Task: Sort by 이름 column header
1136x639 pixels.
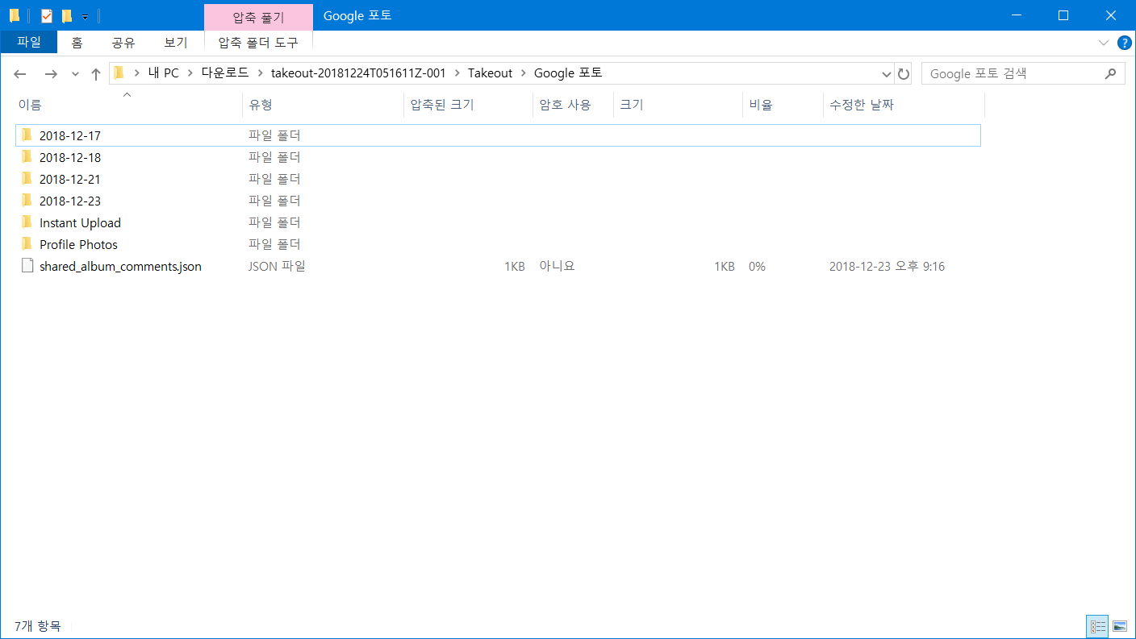Action: (30, 105)
